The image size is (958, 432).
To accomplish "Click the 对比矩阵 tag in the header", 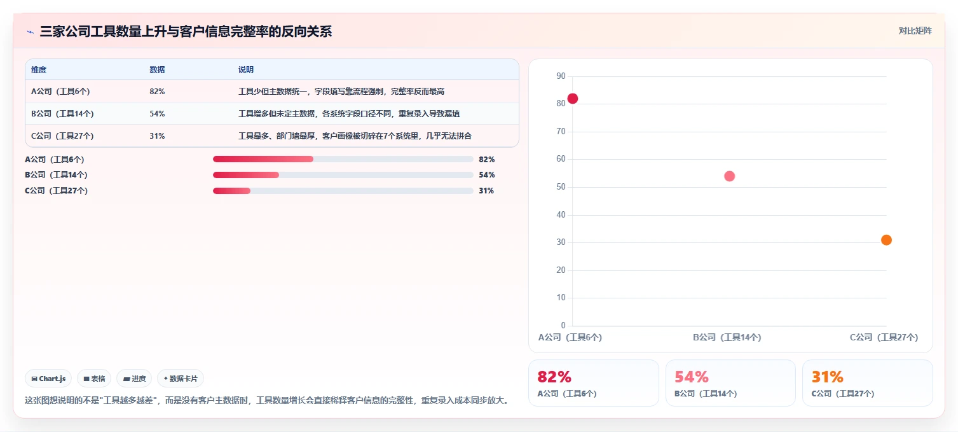I will coord(915,31).
